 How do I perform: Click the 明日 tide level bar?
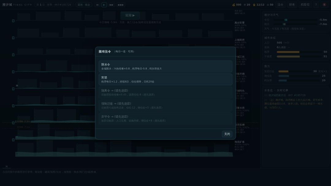[x=295, y=24]
